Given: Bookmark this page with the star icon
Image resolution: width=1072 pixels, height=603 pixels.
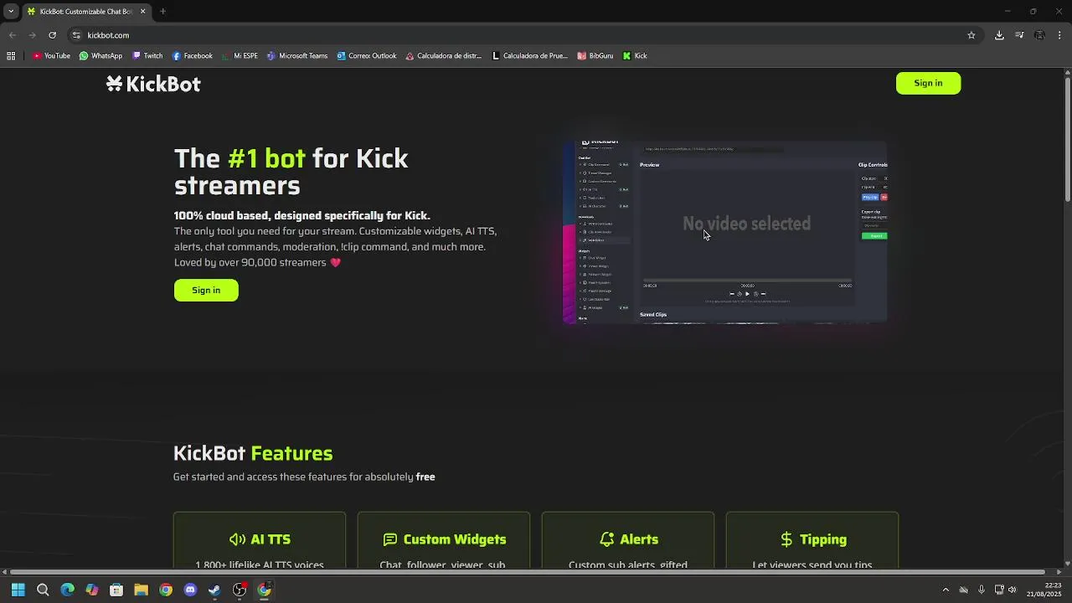Looking at the screenshot, I should coord(971,35).
